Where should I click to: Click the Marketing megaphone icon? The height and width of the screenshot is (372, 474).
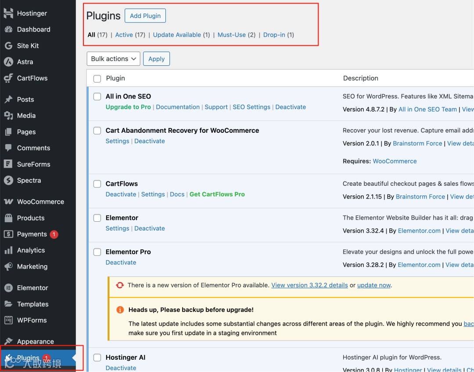8,266
